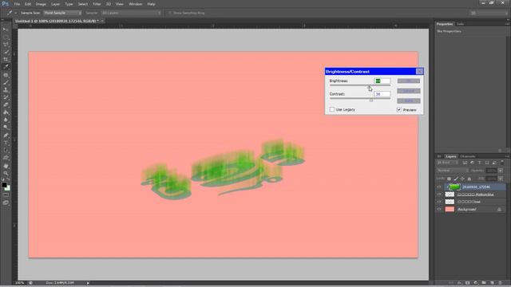Open the Opacity slider dropdown arrow
The width and height of the screenshot is (511, 287).
501,171
